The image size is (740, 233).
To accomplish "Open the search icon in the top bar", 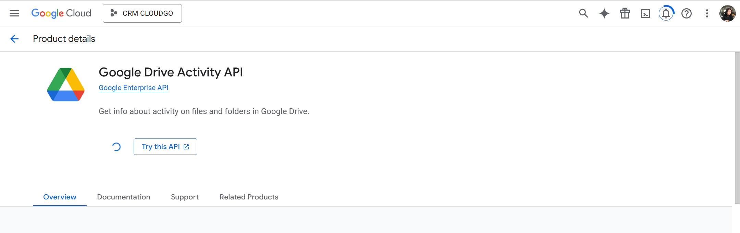I will (583, 13).
